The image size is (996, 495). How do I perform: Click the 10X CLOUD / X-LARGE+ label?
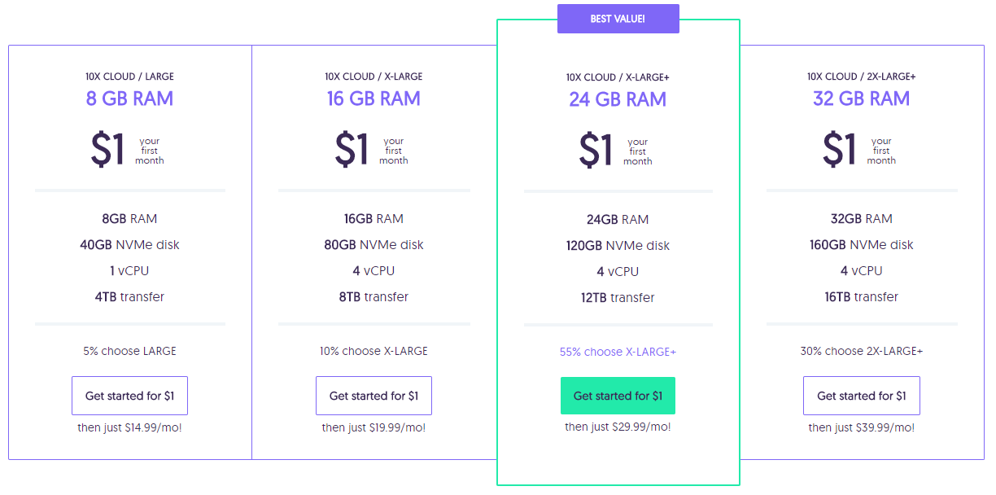pos(618,77)
